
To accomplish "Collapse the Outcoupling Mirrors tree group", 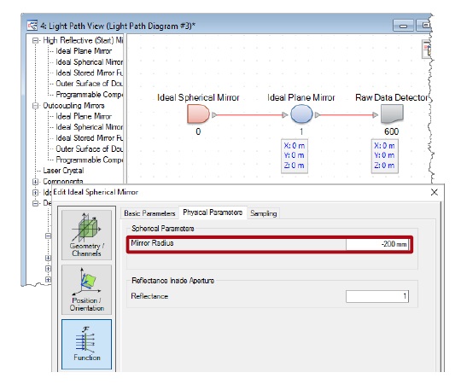I will coord(35,106).
